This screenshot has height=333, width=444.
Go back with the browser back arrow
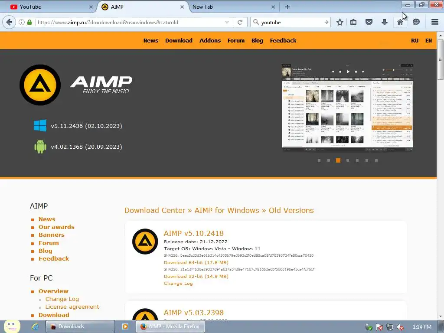click(10, 22)
